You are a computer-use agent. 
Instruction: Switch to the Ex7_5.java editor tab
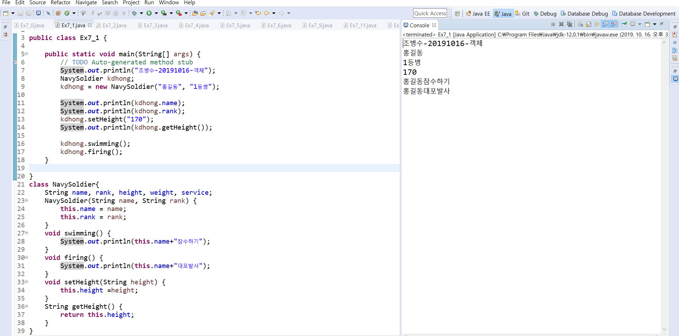coord(235,25)
